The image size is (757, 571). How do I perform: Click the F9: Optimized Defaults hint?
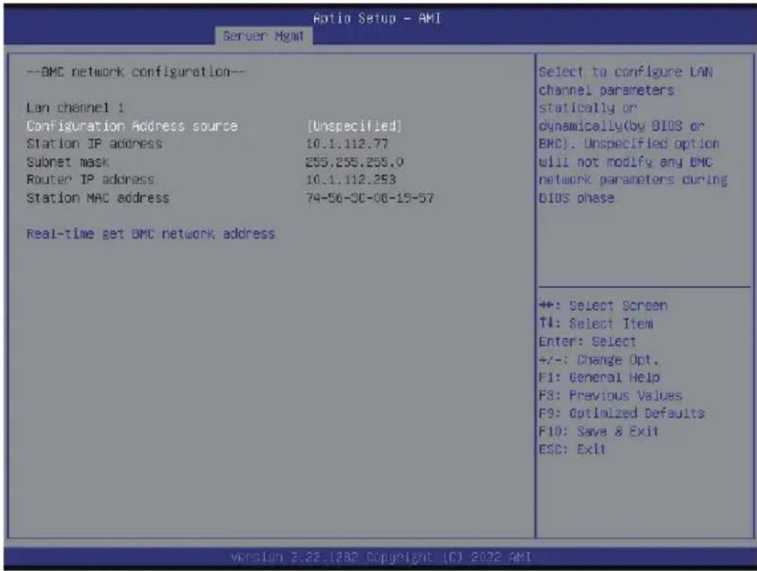click(622, 414)
